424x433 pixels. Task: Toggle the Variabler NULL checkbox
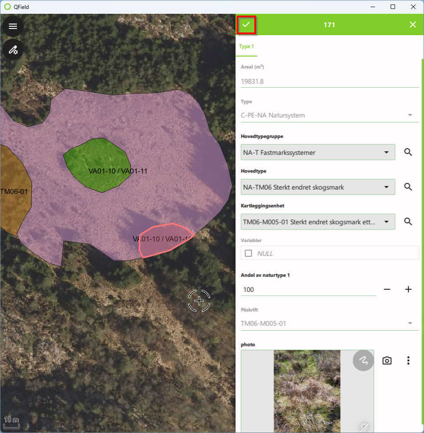coord(249,253)
